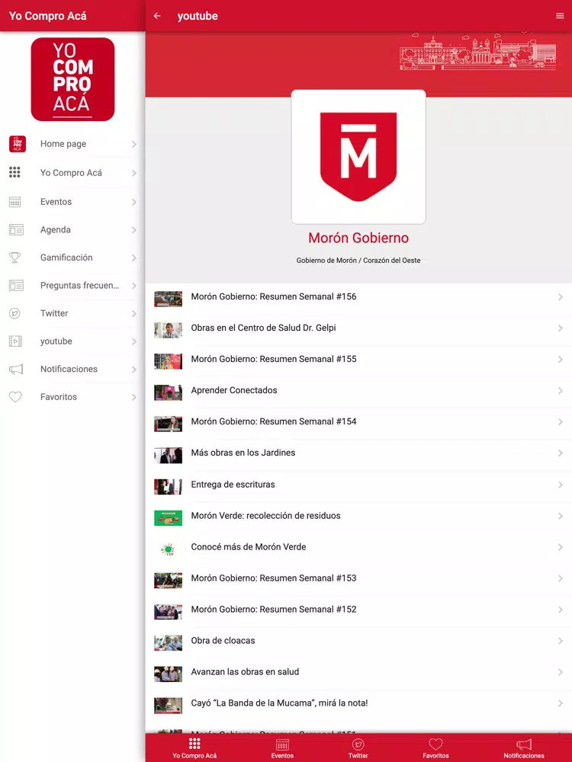Expand the Agenda chevron in the sidebar
This screenshot has width=572, height=762.
click(x=133, y=230)
